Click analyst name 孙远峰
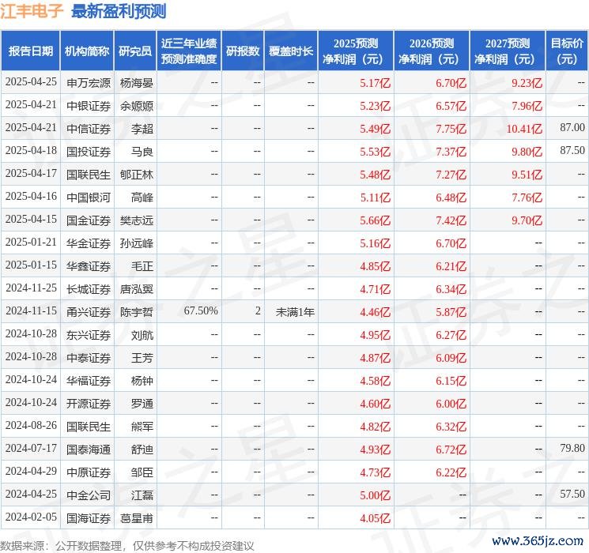Image resolution: width=589 pixels, height=553 pixels. pyautogui.click(x=137, y=243)
